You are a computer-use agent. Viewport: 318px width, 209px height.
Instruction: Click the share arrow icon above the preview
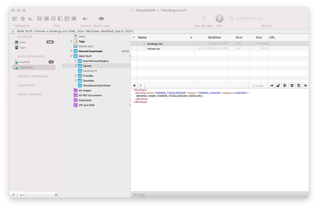pyautogui.click(x=271, y=85)
